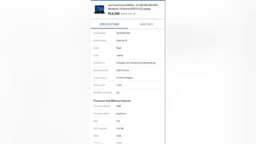Click the 'Model Name' label
Viewport: 256px width, 144px height.
(100, 40)
